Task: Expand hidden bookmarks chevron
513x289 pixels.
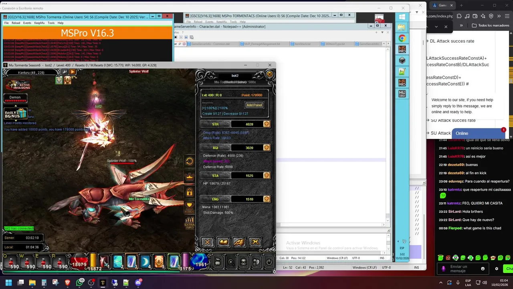Action: [461, 25]
